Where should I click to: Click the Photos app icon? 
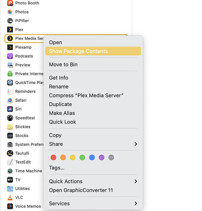click(x=10, y=12)
